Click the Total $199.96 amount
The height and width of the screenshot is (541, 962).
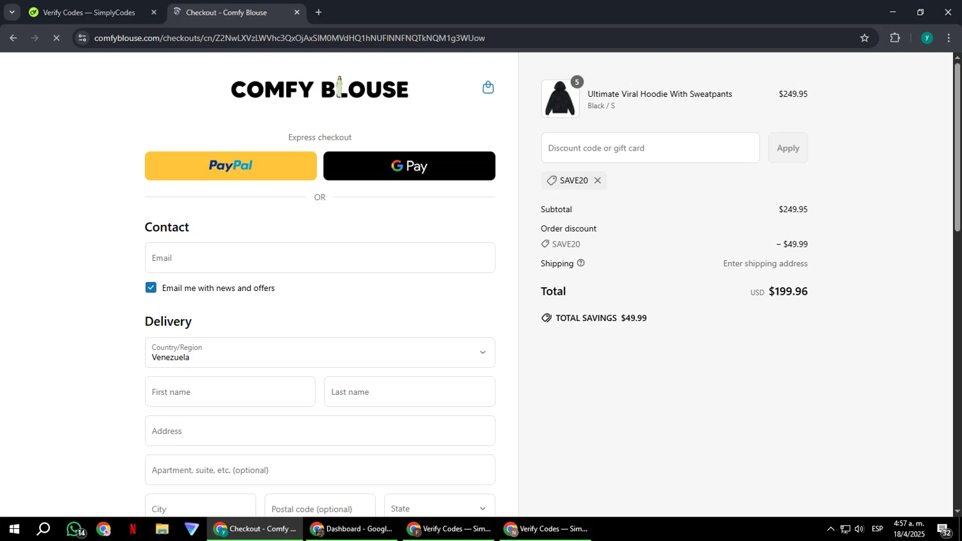(788, 291)
